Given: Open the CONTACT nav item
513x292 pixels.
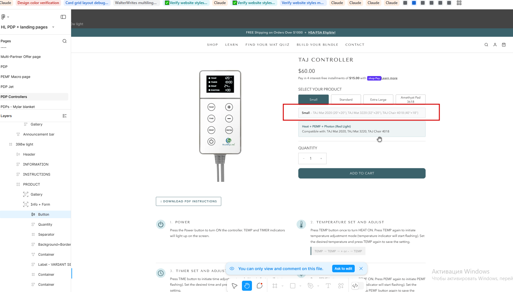Looking at the screenshot, I should (355, 45).
